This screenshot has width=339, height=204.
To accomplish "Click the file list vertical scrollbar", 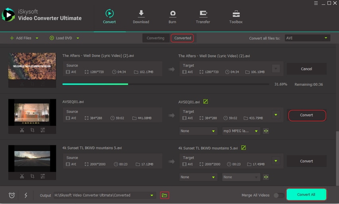I will [x=337, y=158].
